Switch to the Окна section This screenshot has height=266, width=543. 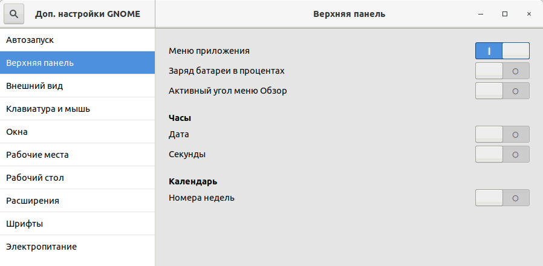(77, 132)
